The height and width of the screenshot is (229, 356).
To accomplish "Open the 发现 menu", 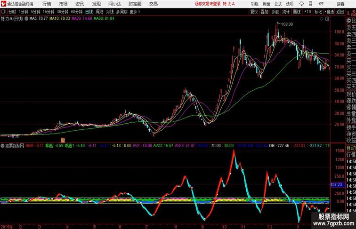I will [96, 4].
